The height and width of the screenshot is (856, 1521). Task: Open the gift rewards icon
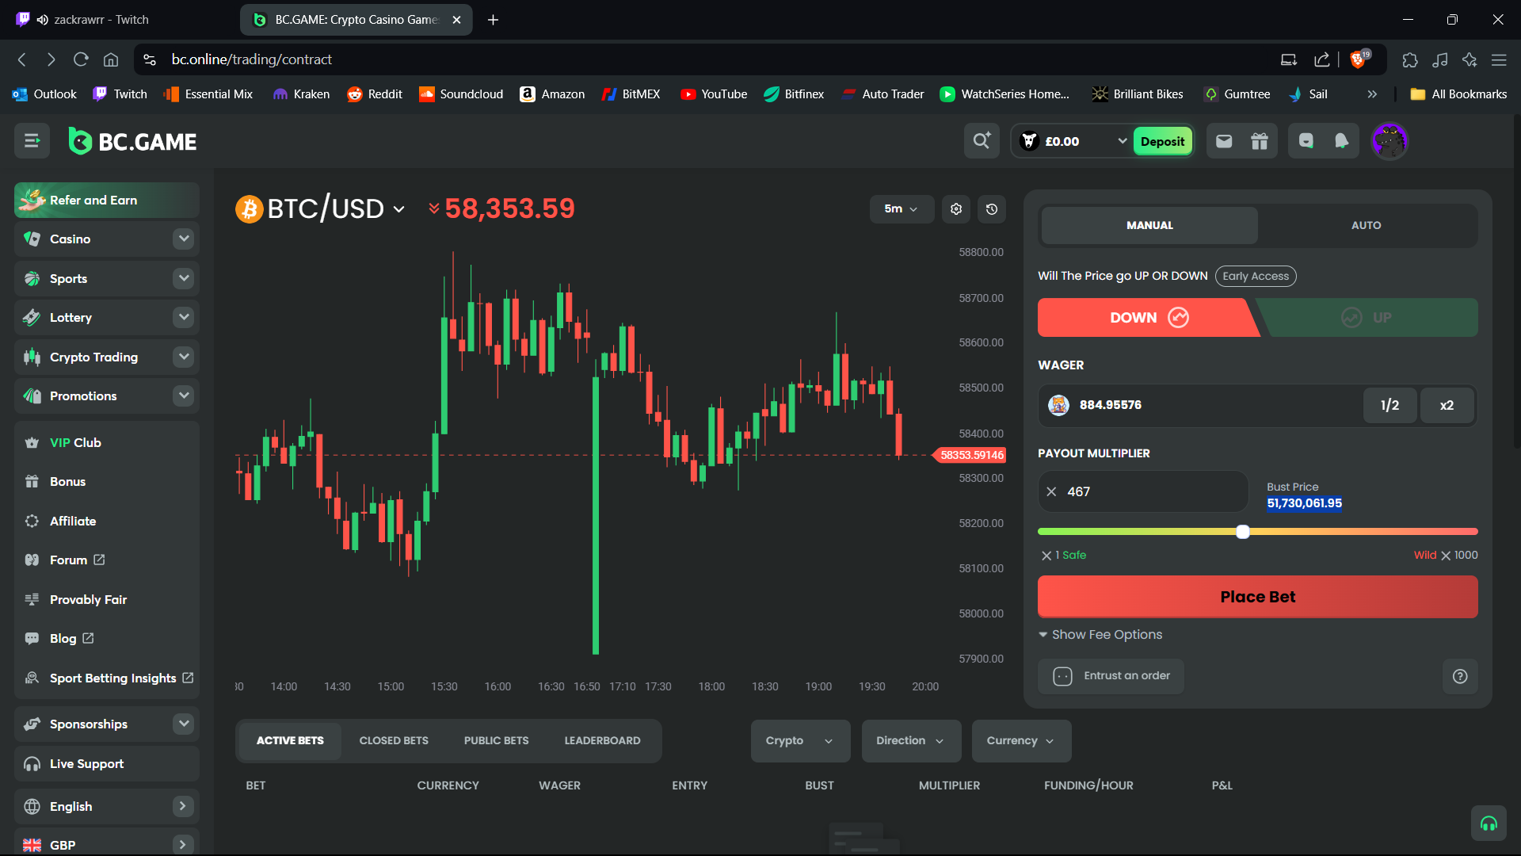pos(1260,141)
